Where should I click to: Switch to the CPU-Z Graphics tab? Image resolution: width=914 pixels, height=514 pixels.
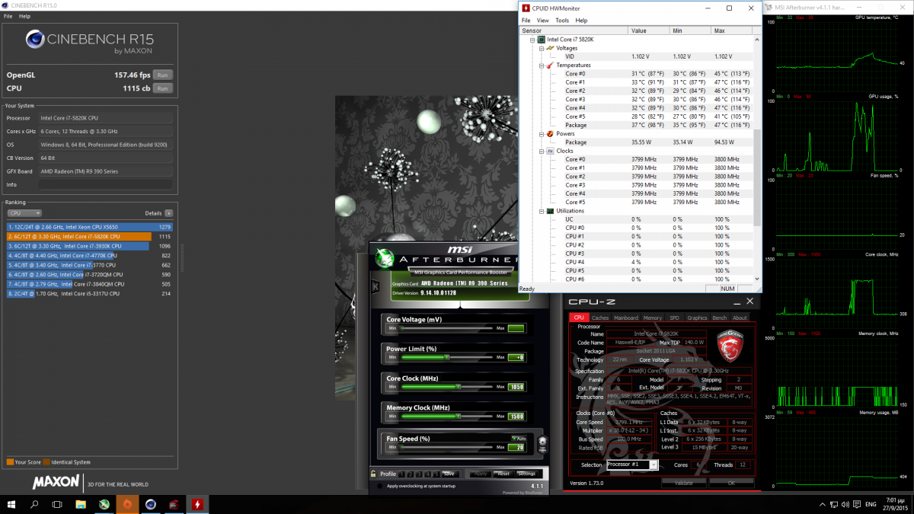click(697, 318)
